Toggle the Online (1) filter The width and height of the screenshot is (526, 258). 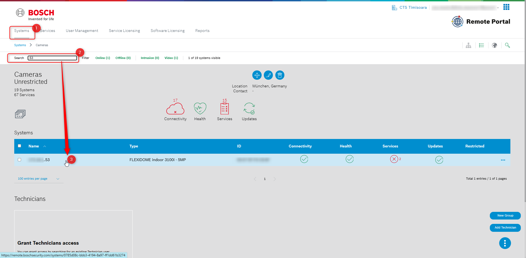(102, 58)
